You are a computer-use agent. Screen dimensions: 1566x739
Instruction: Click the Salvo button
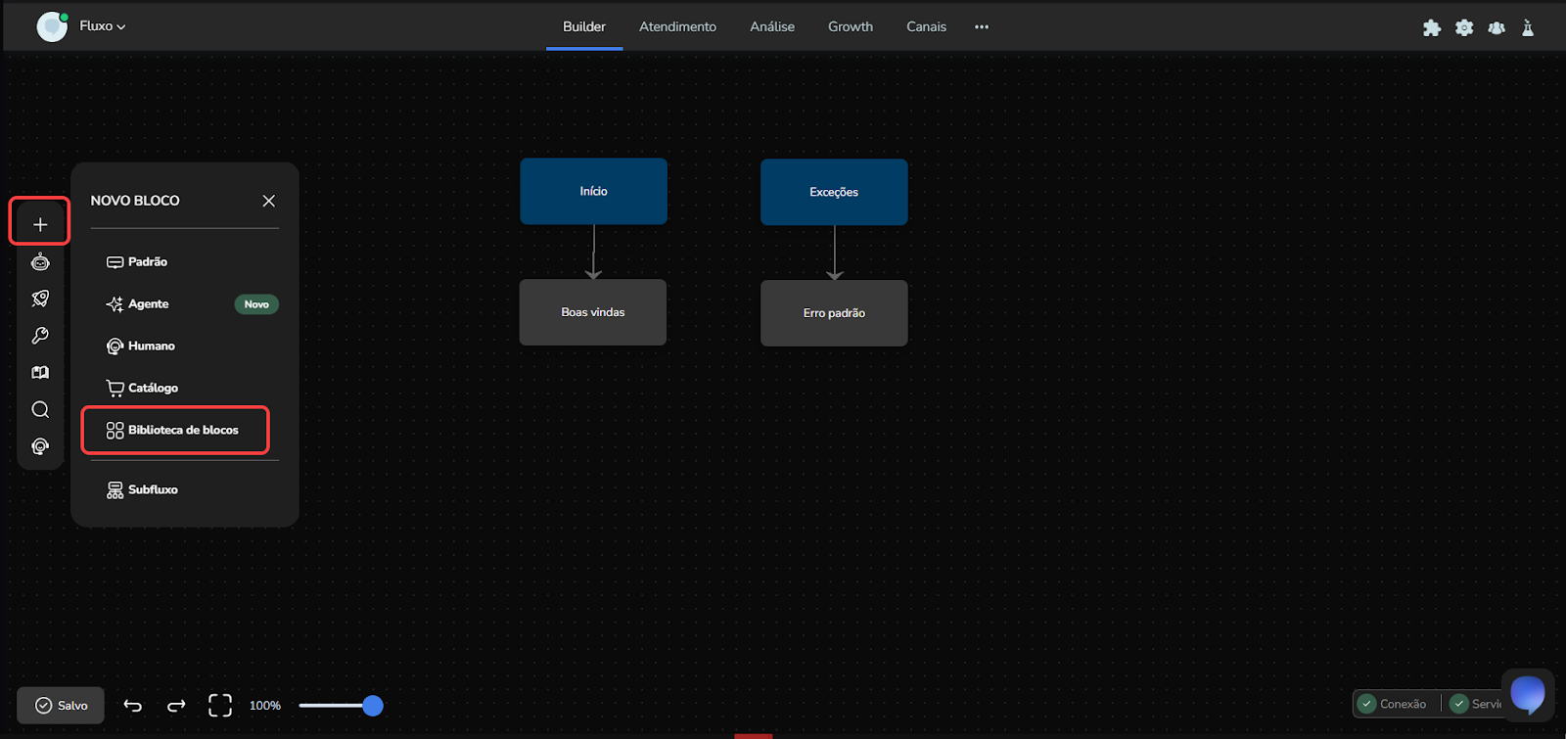point(61,706)
